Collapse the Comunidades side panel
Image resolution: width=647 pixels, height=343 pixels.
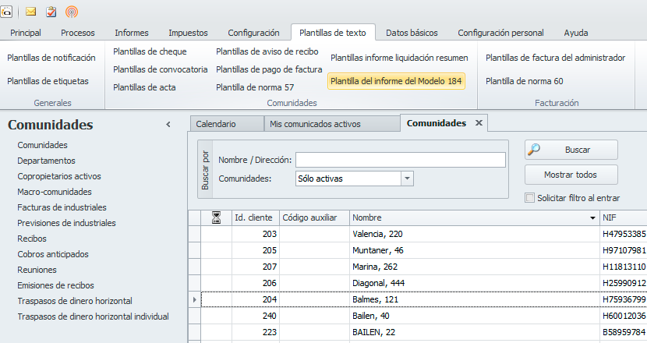168,125
